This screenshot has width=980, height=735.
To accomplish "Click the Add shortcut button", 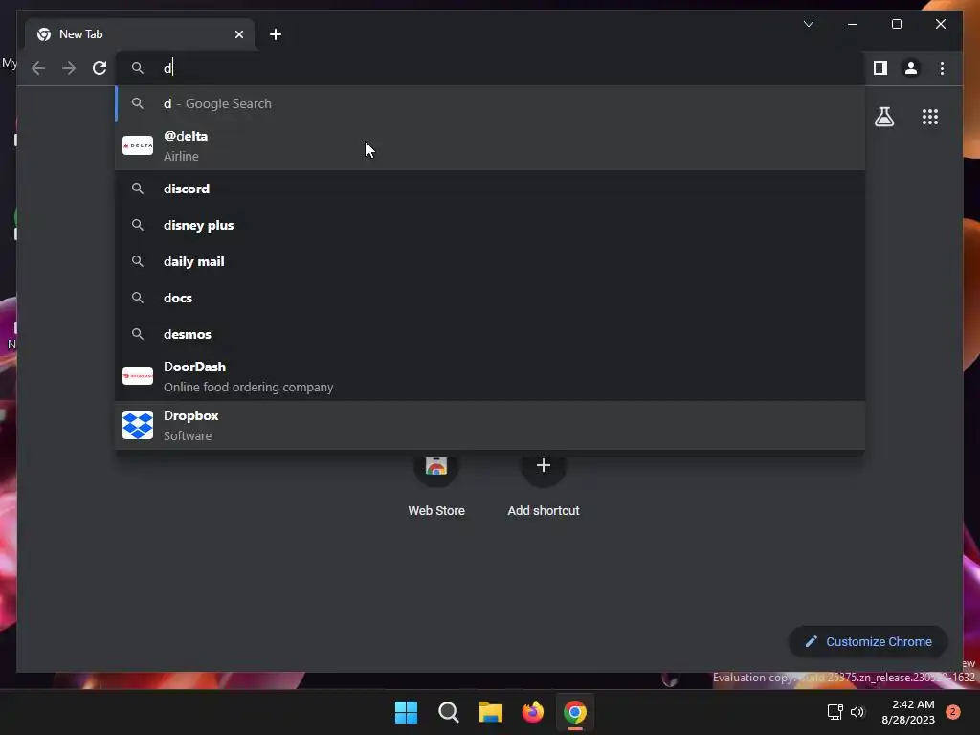I will [x=544, y=484].
